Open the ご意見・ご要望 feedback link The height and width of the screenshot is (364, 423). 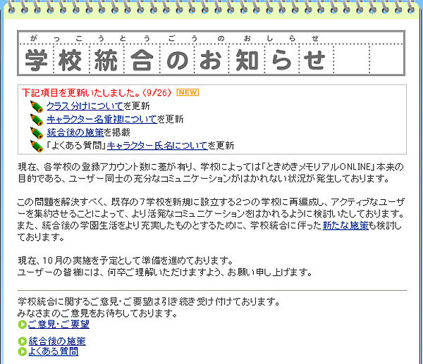58,325
